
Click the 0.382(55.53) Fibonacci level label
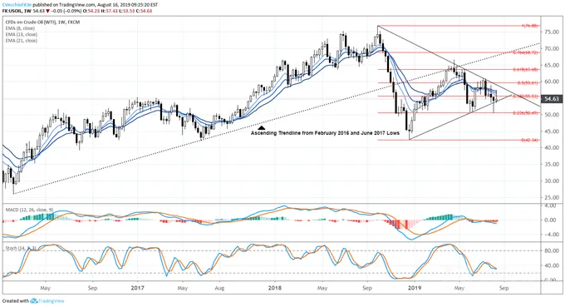coord(525,97)
